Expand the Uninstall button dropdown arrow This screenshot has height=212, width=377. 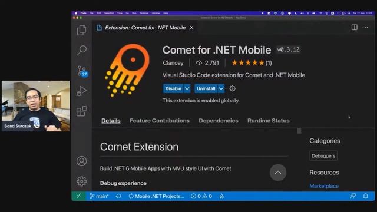click(x=221, y=88)
